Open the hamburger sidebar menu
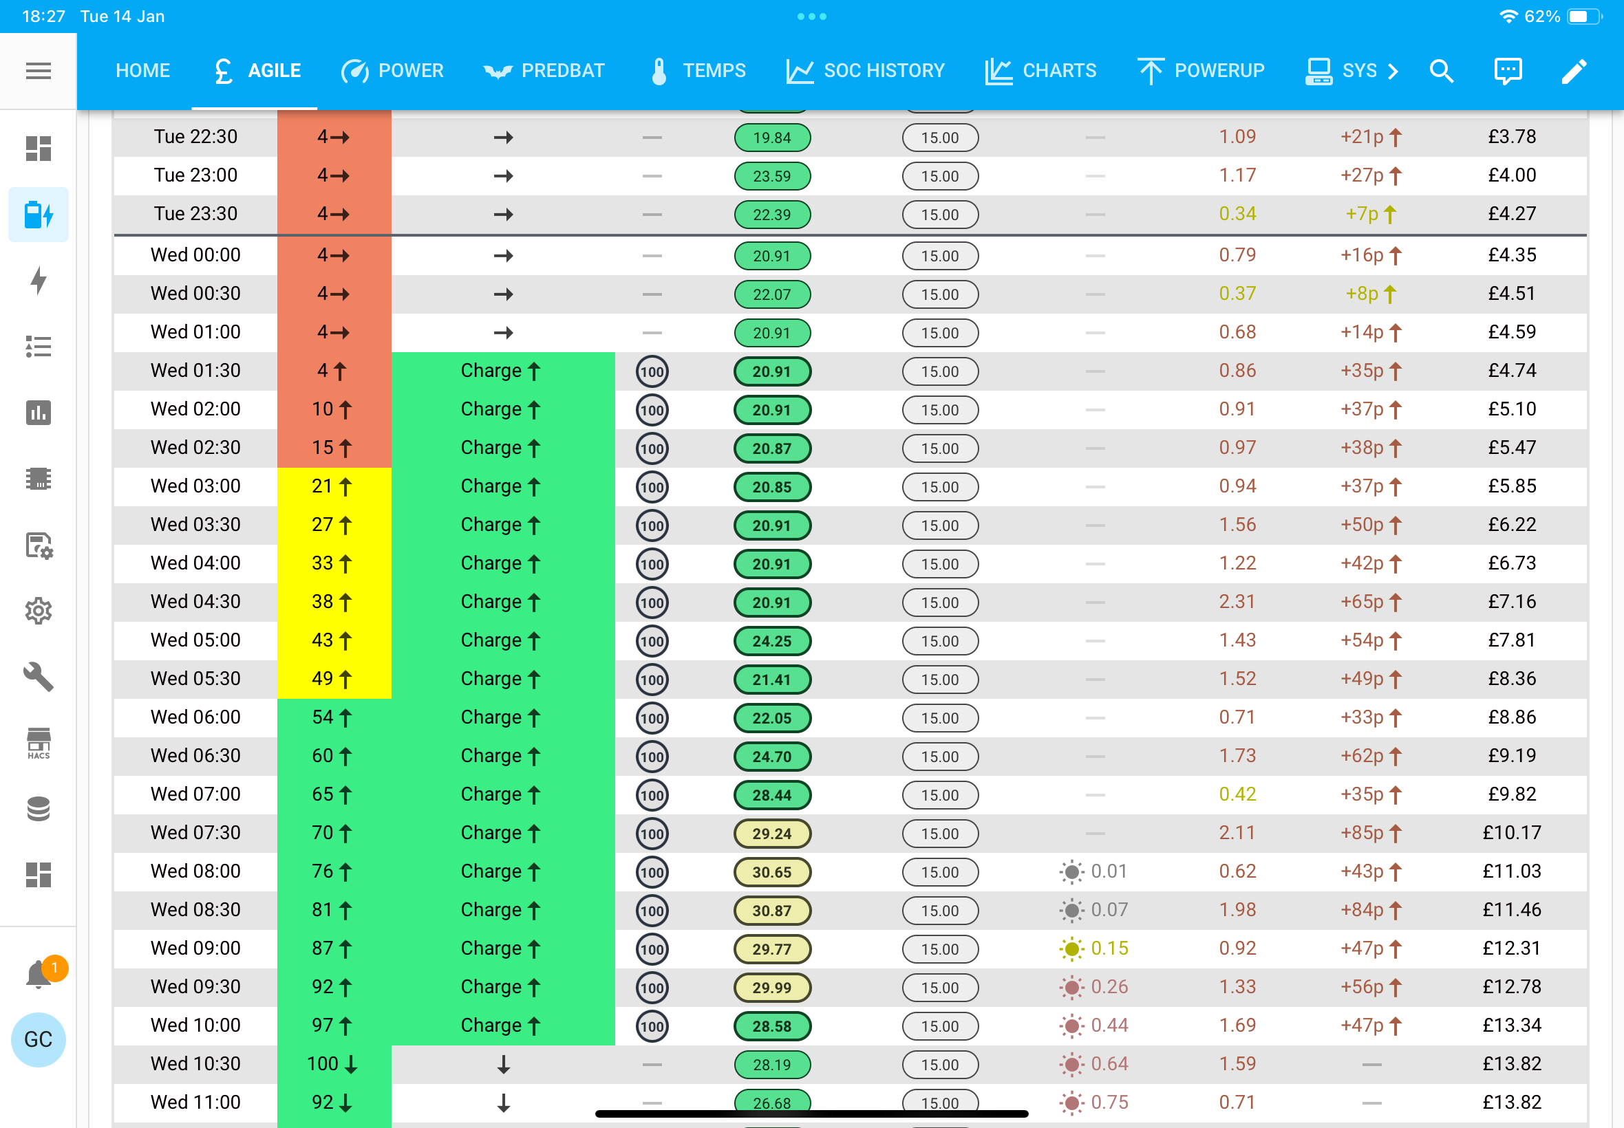This screenshot has height=1128, width=1624. [38, 71]
